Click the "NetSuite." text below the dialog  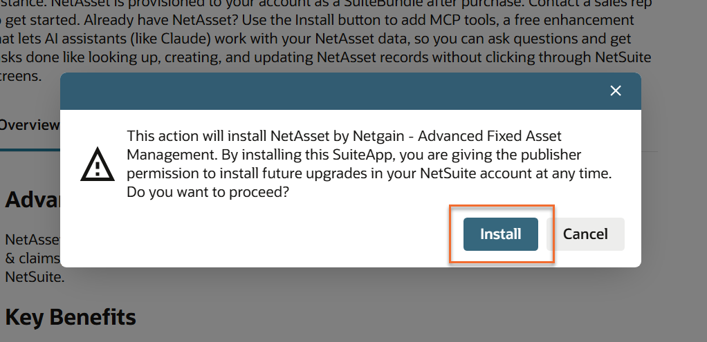(x=35, y=276)
